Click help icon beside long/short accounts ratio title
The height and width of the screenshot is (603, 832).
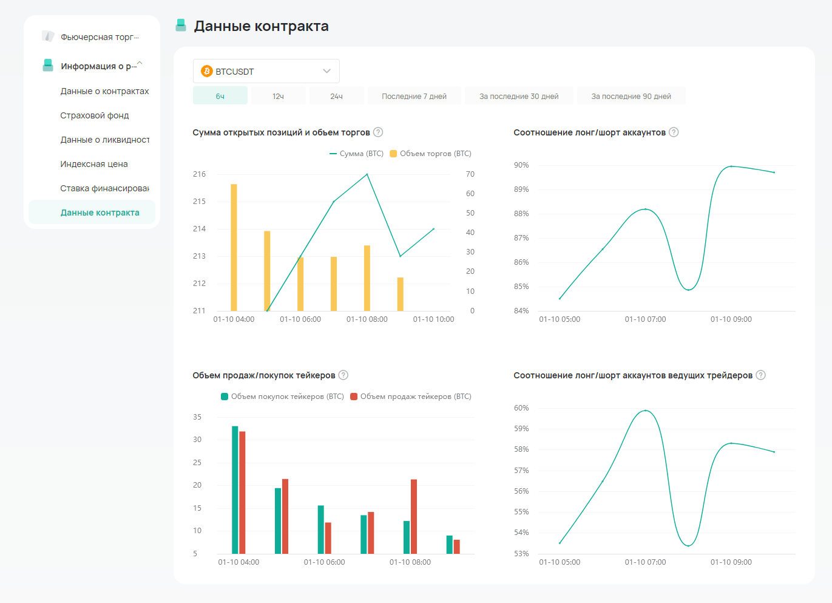click(x=674, y=132)
